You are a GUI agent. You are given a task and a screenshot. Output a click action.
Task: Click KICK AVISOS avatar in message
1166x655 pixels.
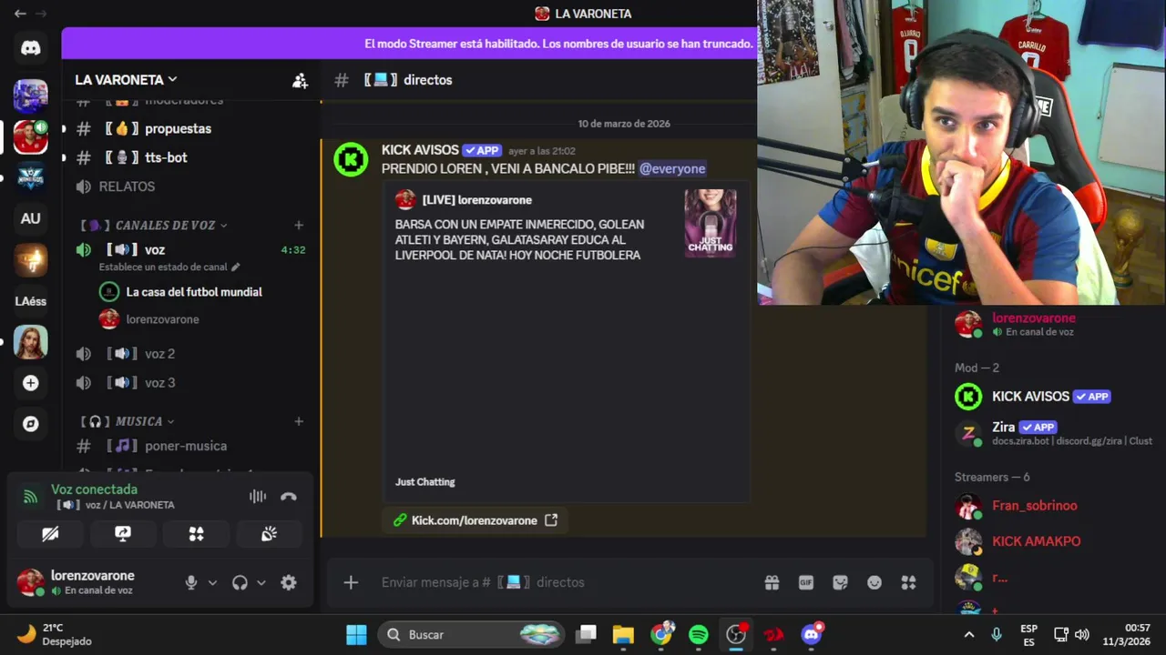(x=351, y=160)
